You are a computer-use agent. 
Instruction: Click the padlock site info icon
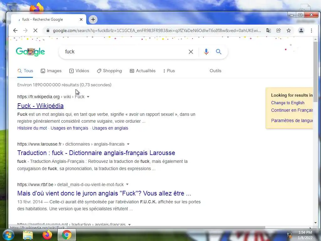48,30
